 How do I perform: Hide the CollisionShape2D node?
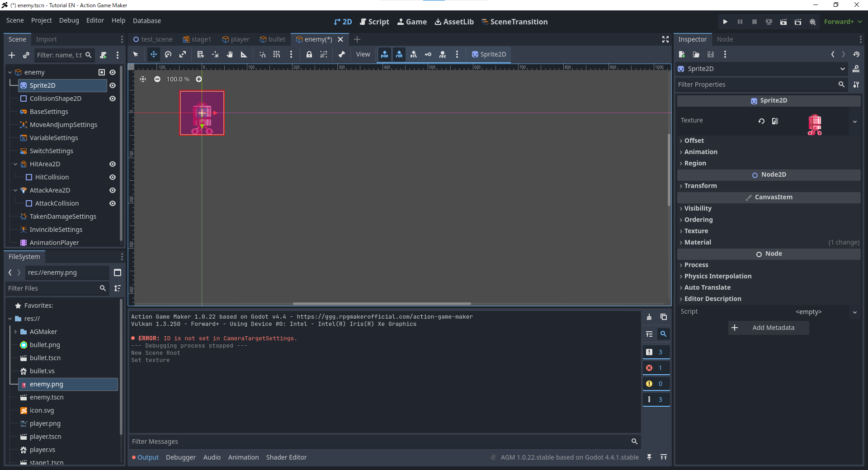coord(113,99)
